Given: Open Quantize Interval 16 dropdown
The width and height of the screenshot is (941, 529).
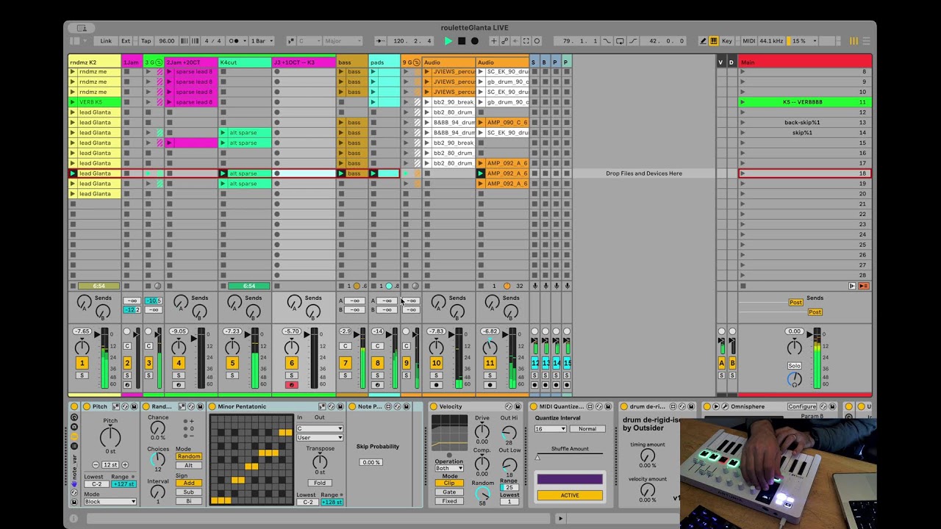Looking at the screenshot, I should (551, 428).
